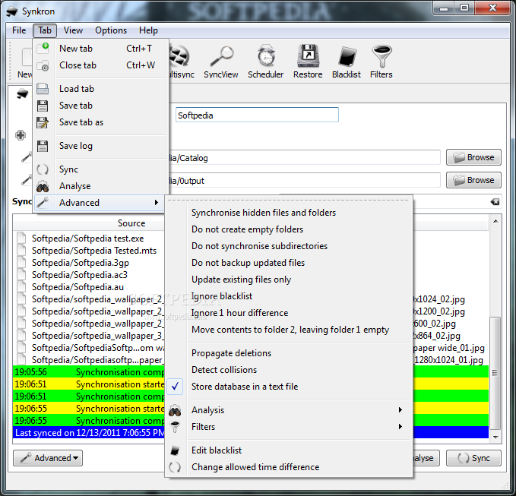Click the file list vertical scrollbar thumb
The height and width of the screenshot is (496, 516).
(495, 373)
